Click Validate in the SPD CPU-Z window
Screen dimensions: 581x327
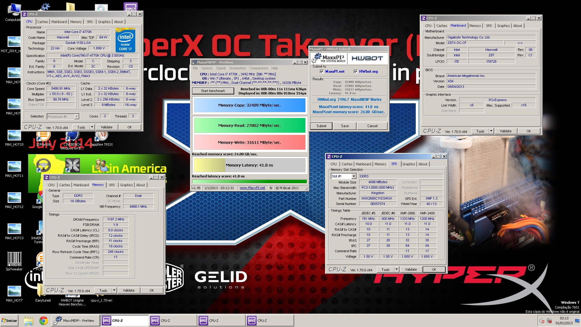pos(411,269)
